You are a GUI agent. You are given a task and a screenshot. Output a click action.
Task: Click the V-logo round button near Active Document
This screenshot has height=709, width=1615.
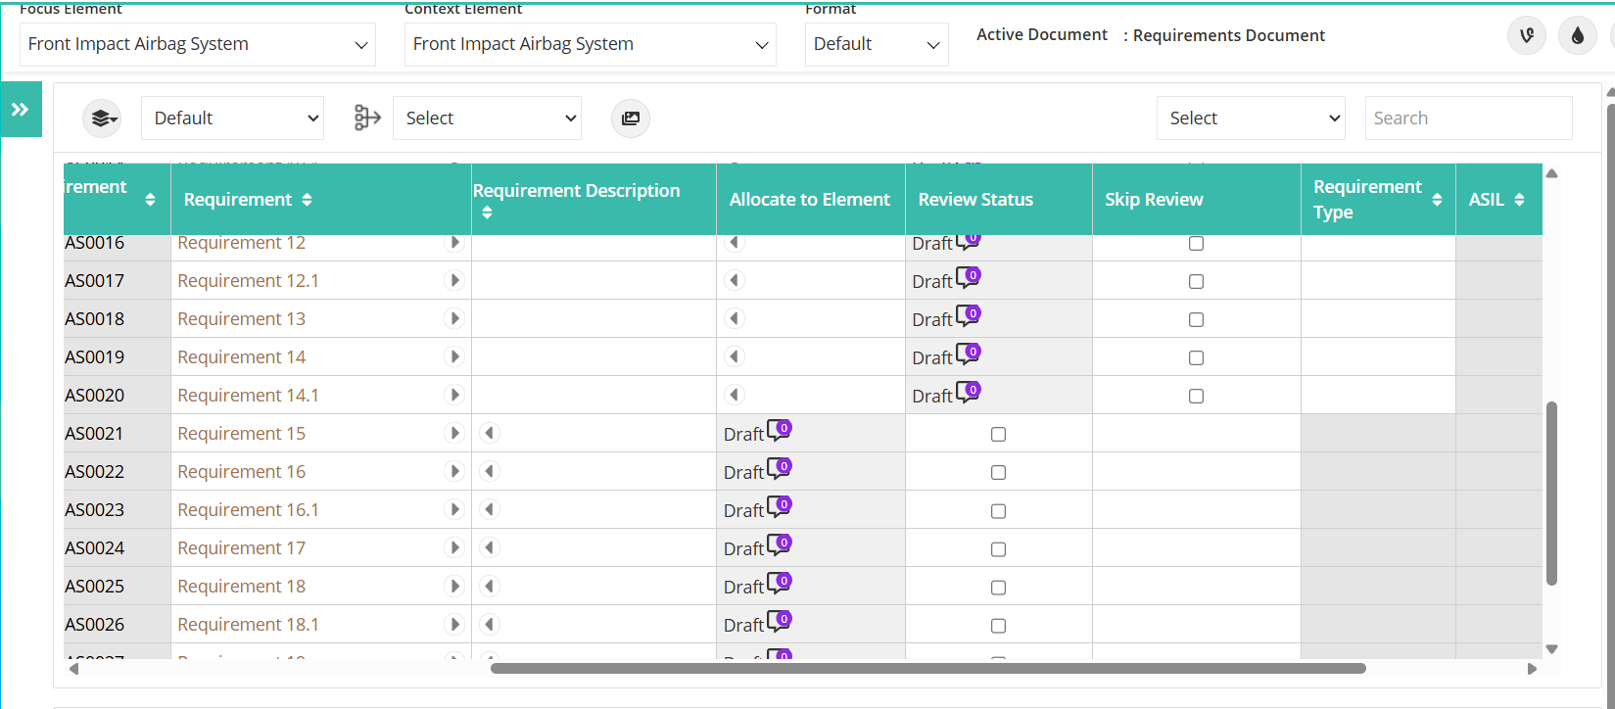[1526, 36]
